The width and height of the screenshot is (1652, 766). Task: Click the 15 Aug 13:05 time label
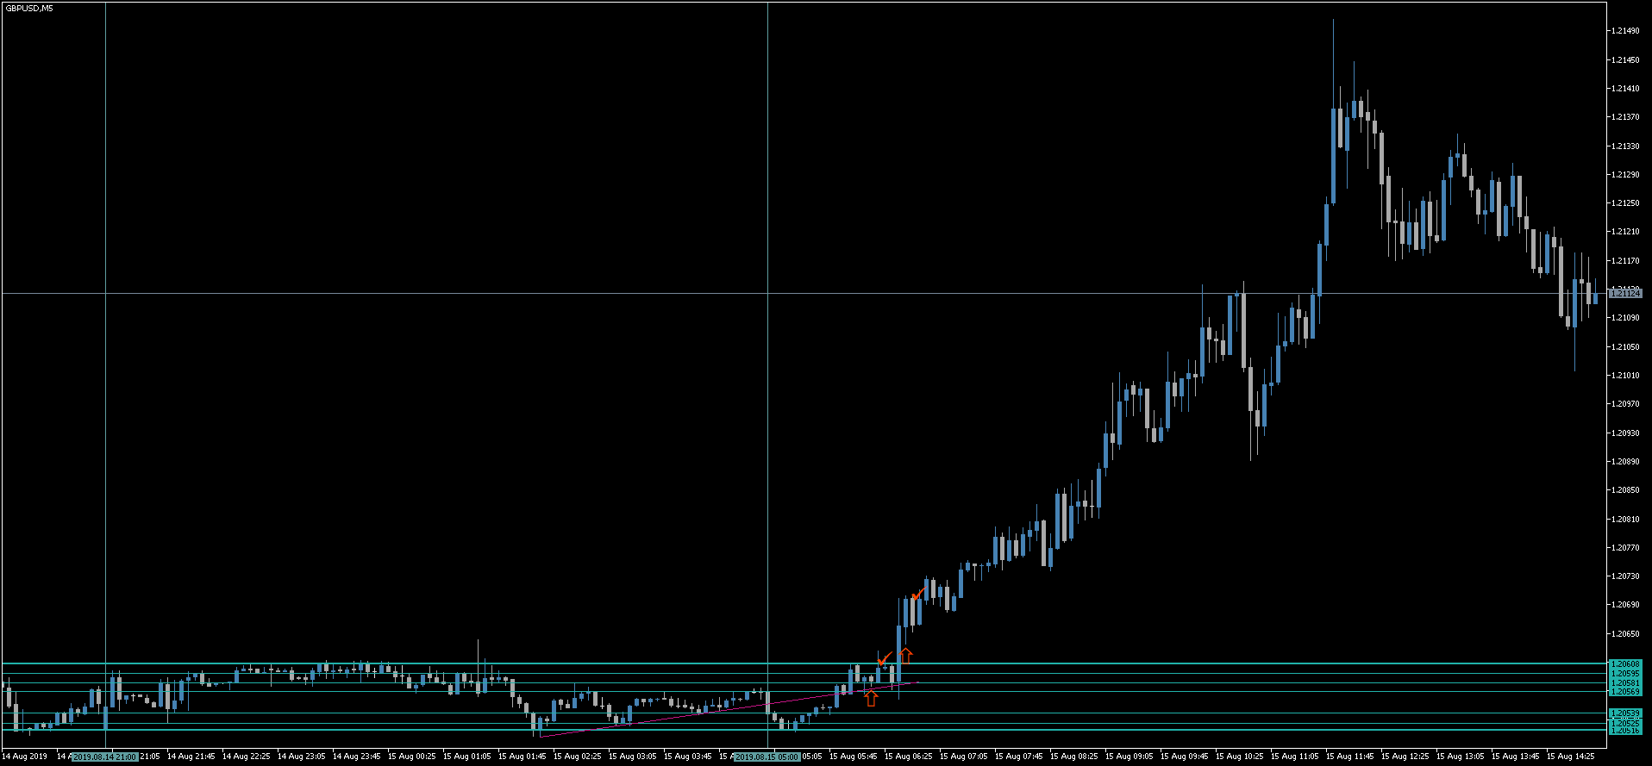tap(1460, 757)
